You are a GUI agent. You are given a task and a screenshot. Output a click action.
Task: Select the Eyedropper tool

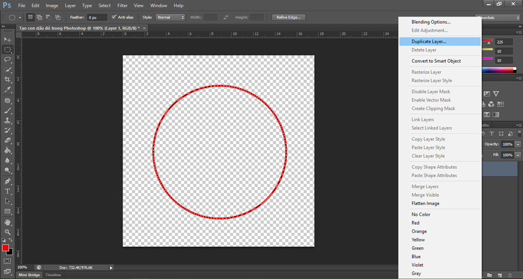coord(7,90)
